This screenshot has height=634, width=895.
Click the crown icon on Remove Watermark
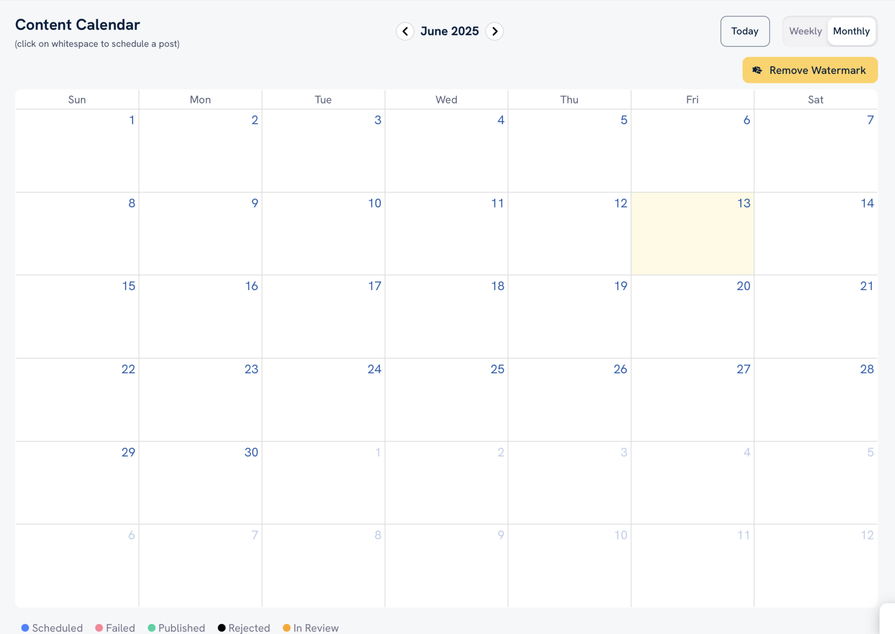tap(757, 70)
